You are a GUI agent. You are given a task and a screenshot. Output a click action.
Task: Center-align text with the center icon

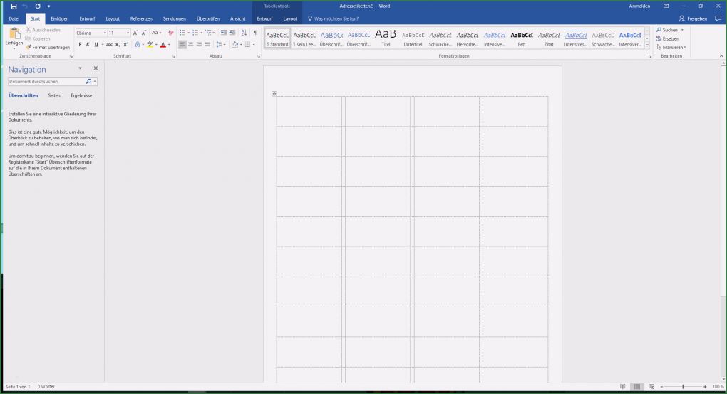190,44
